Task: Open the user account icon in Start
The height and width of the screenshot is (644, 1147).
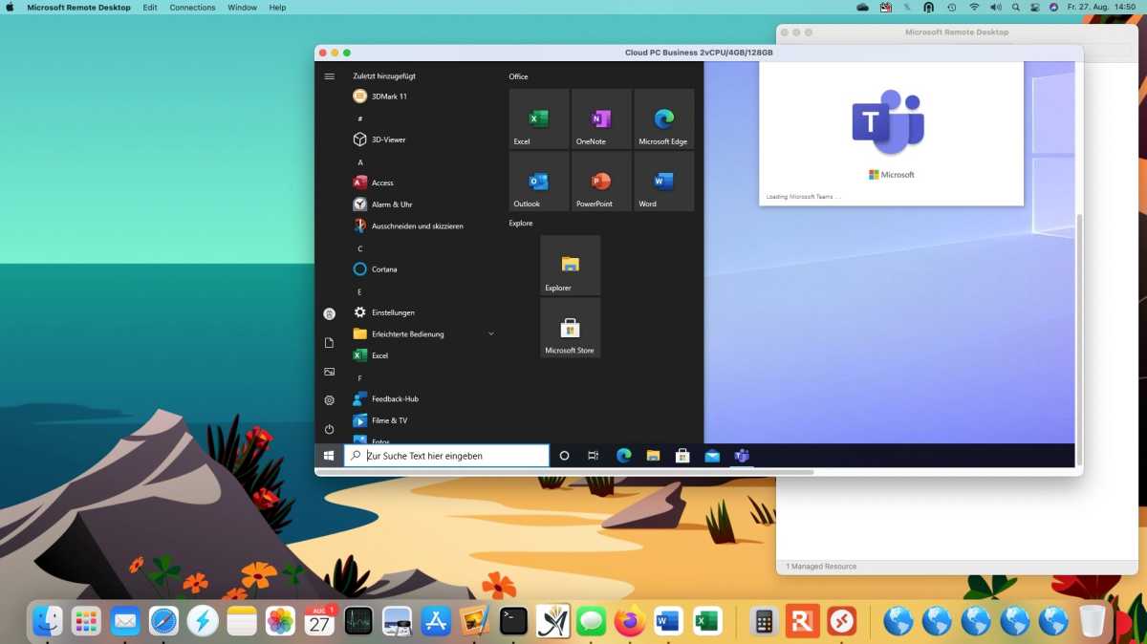Action: (x=330, y=313)
